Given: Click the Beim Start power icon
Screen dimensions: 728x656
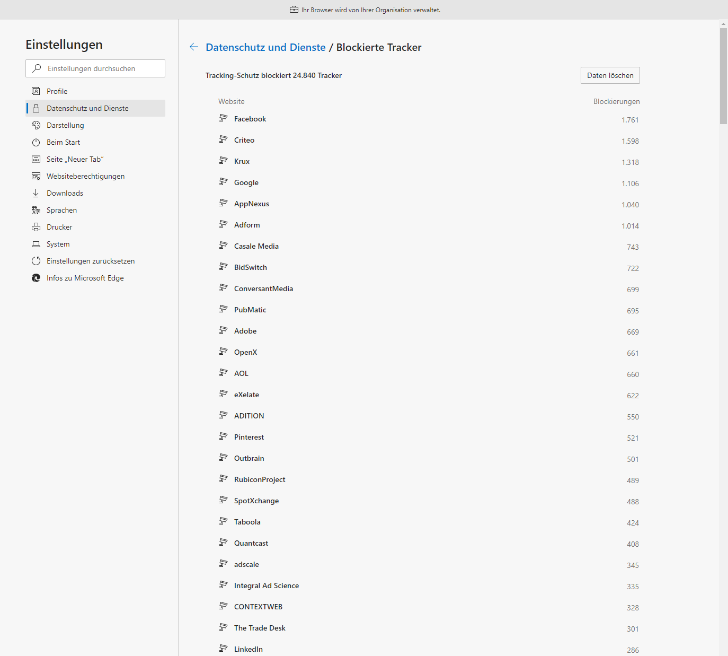Looking at the screenshot, I should tap(36, 142).
